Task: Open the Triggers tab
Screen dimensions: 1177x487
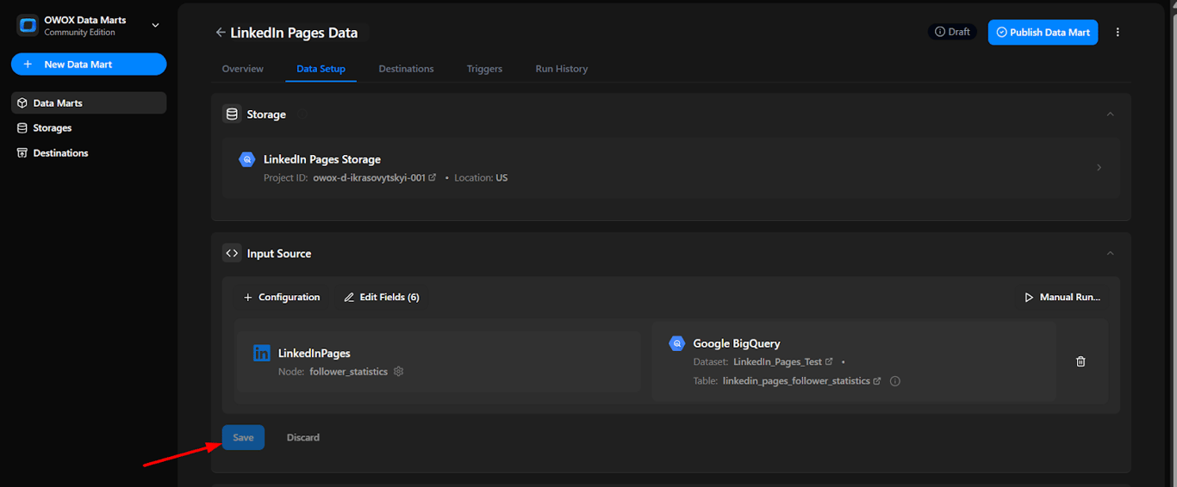Action: 484,69
